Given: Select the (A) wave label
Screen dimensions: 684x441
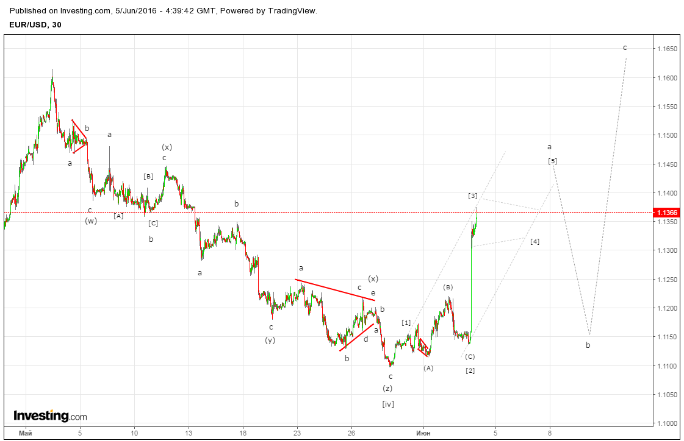Looking at the screenshot, I should point(428,368).
